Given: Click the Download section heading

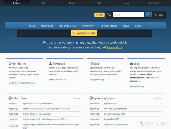Looking at the screenshot, I should pyautogui.click(x=59, y=64).
